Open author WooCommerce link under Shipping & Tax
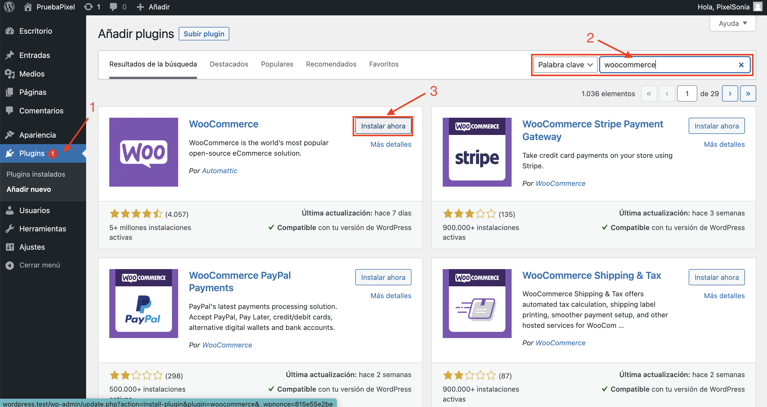767x407 pixels. pos(561,343)
